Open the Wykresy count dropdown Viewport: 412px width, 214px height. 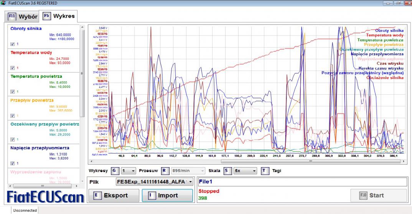coord(128,170)
